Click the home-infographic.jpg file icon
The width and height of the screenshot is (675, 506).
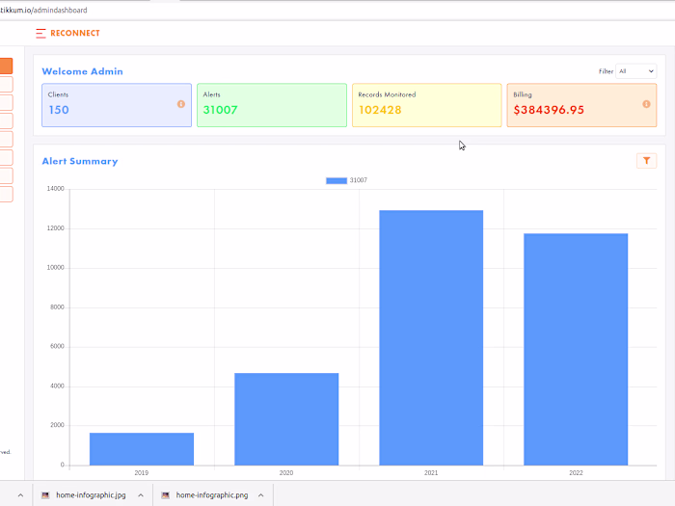pyautogui.click(x=45, y=494)
